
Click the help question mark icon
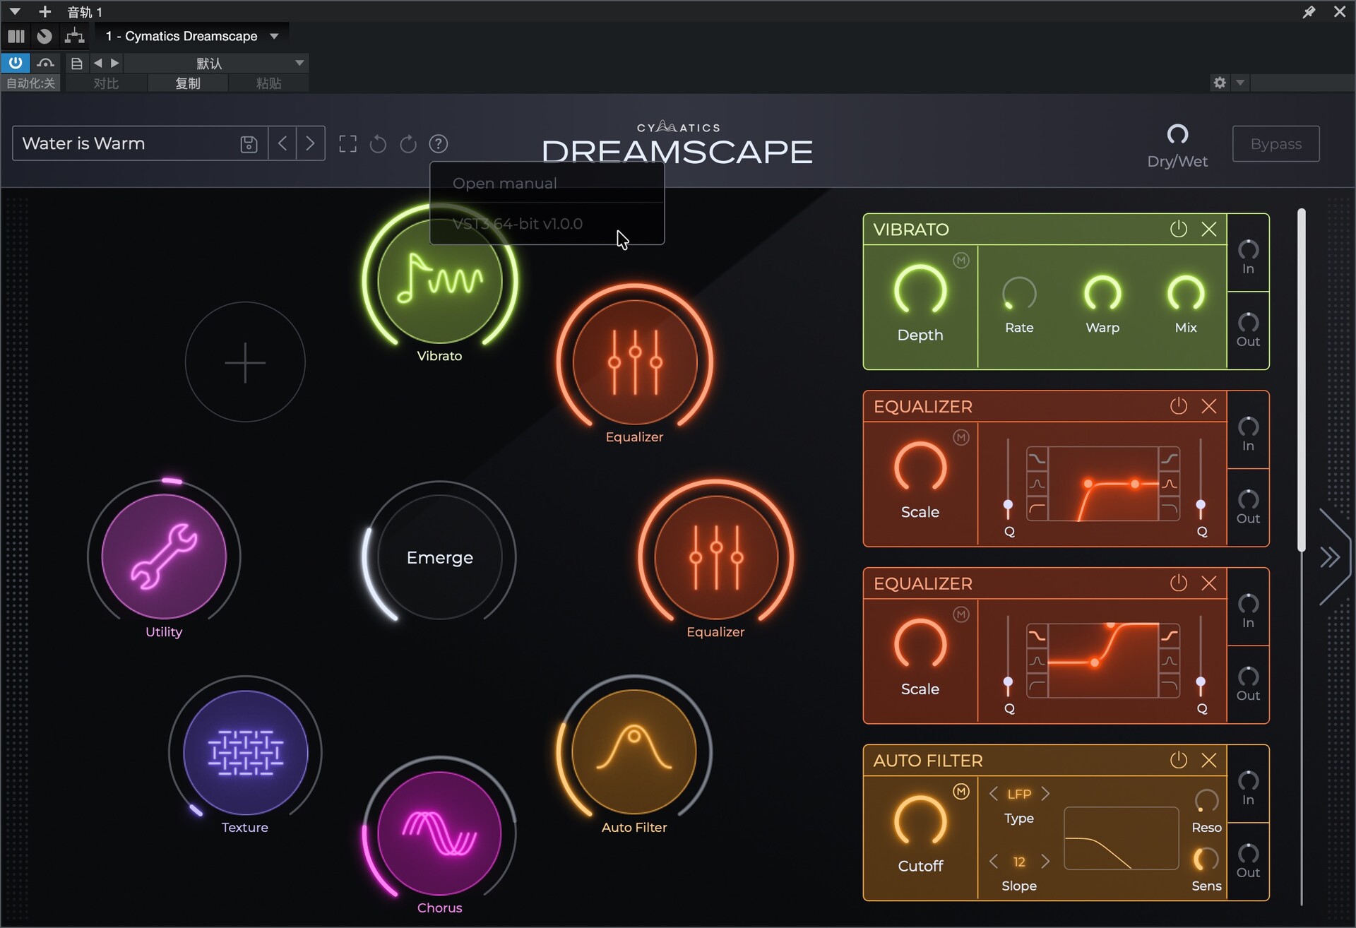tap(439, 144)
